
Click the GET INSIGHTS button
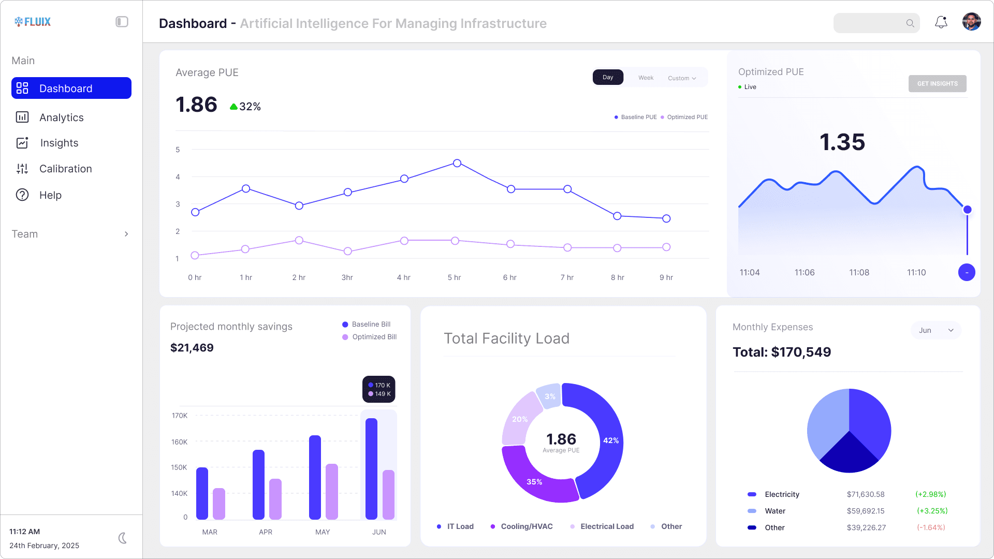[937, 83]
